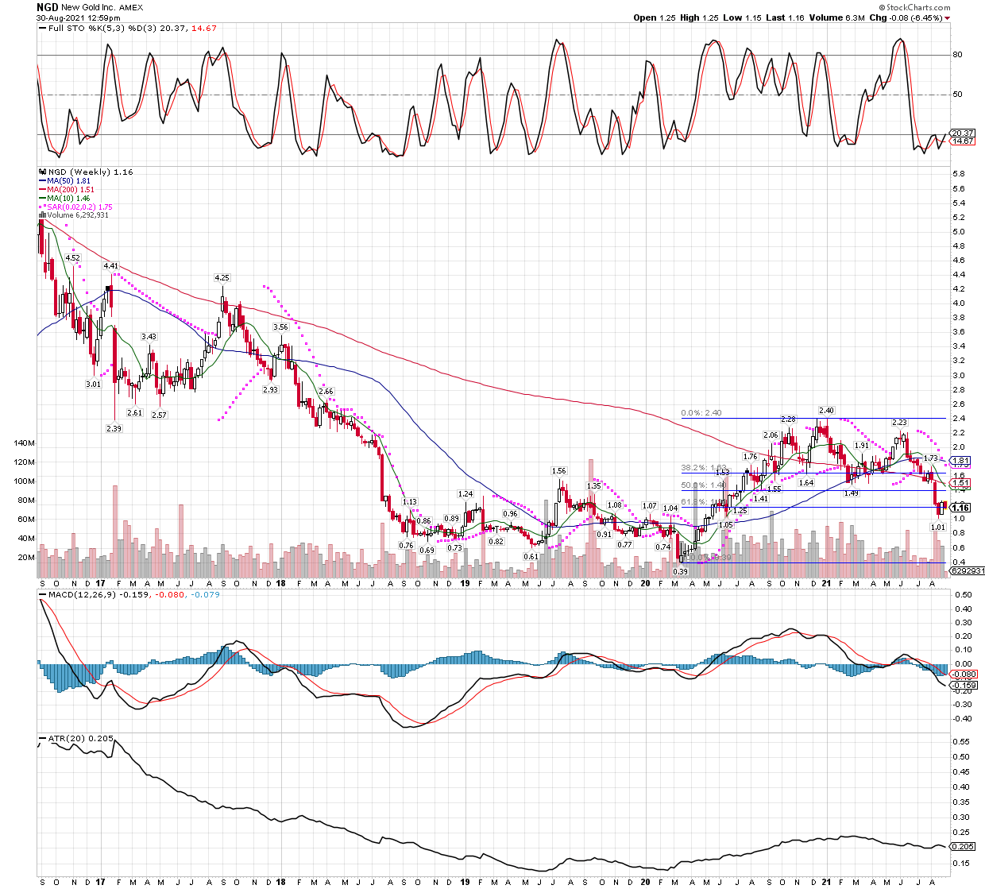The height and width of the screenshot is (889, 985).
Task: Click the Volume 6,292,931 legend entry
Action: 78,215
